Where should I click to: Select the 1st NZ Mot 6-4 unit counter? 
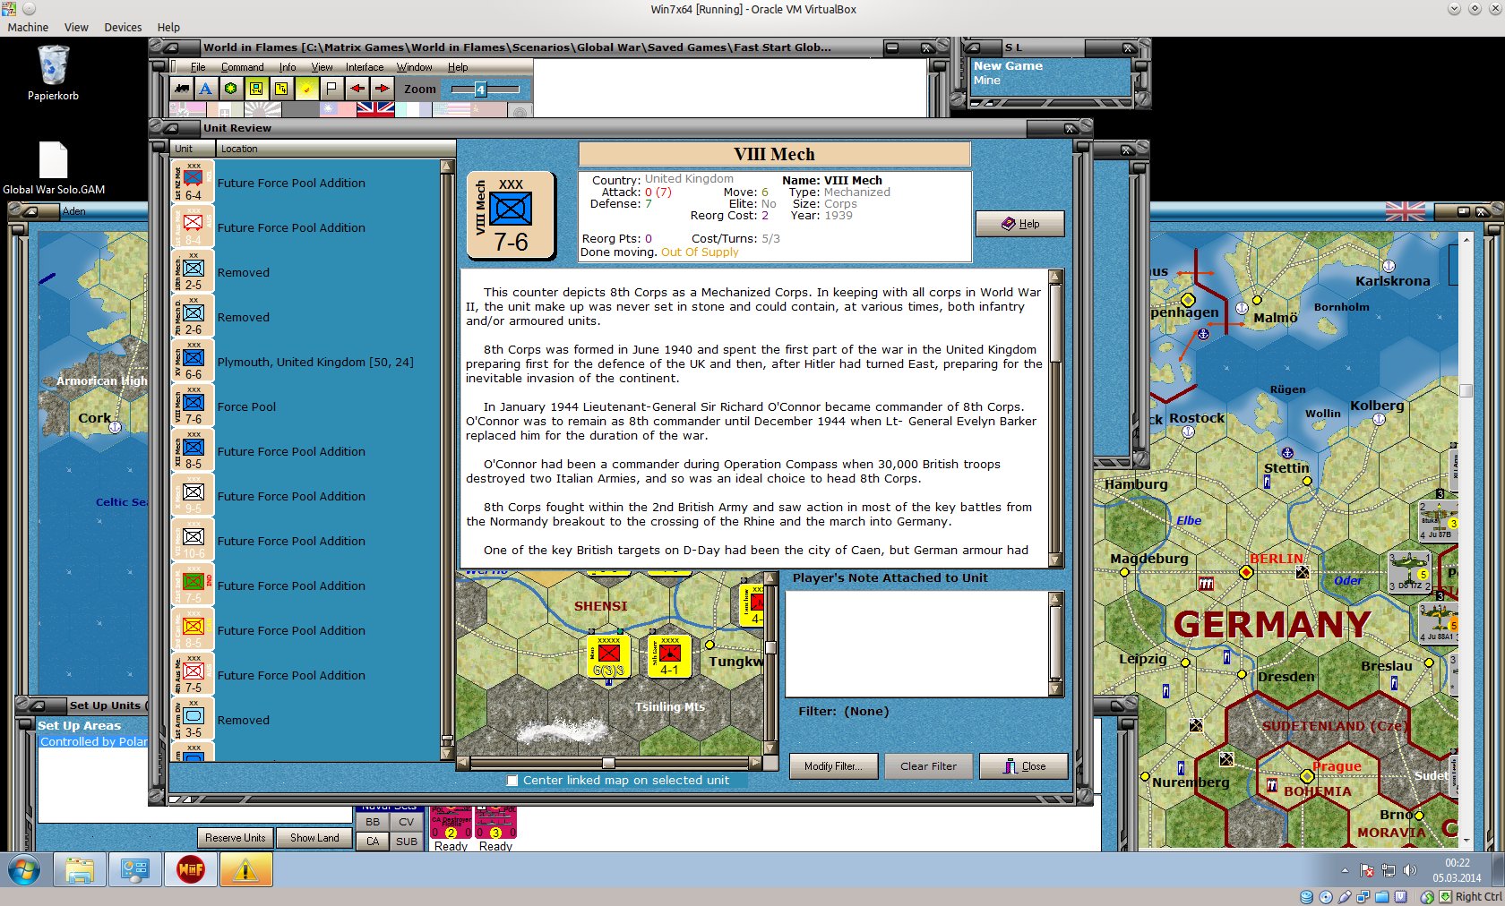pos(193,183)
